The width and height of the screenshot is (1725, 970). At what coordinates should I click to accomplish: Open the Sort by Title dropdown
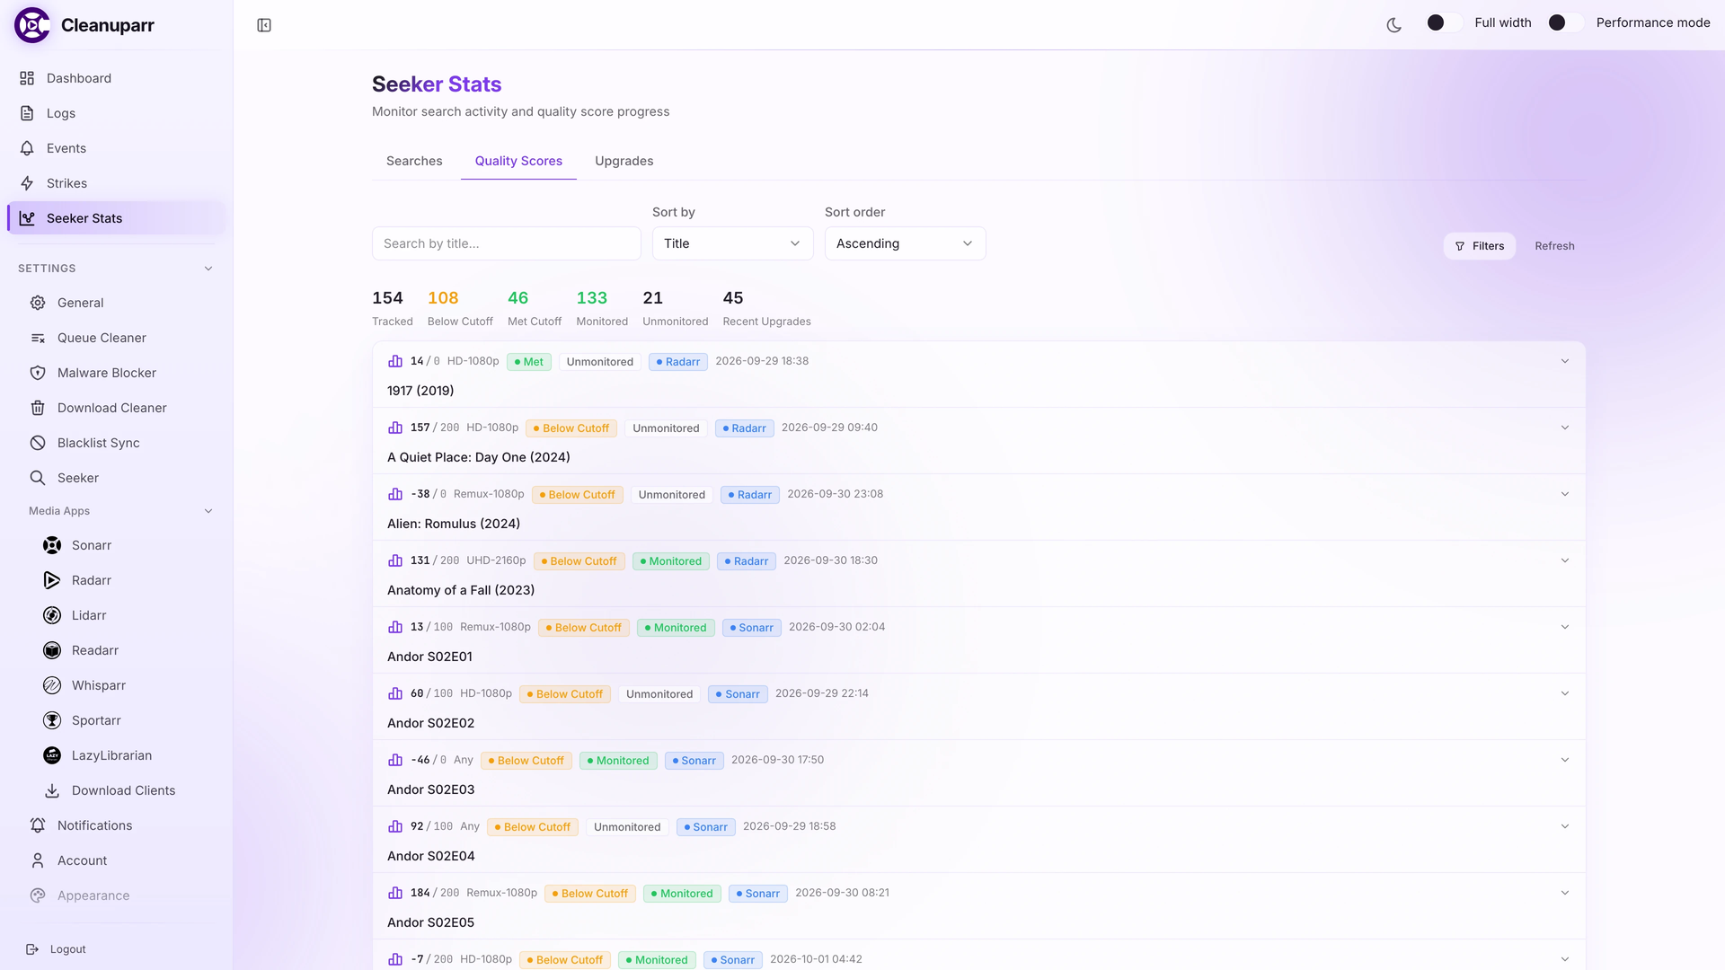732,243
